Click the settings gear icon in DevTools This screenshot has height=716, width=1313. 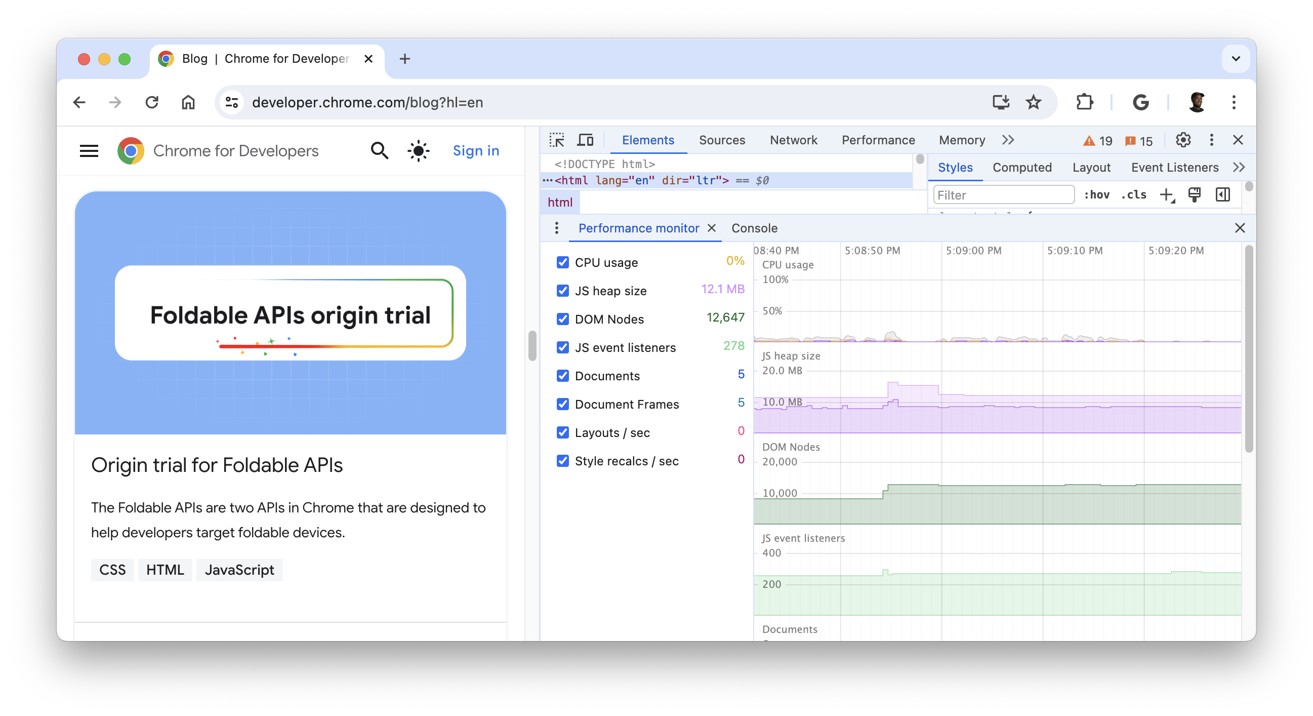tap(1183, 139)
